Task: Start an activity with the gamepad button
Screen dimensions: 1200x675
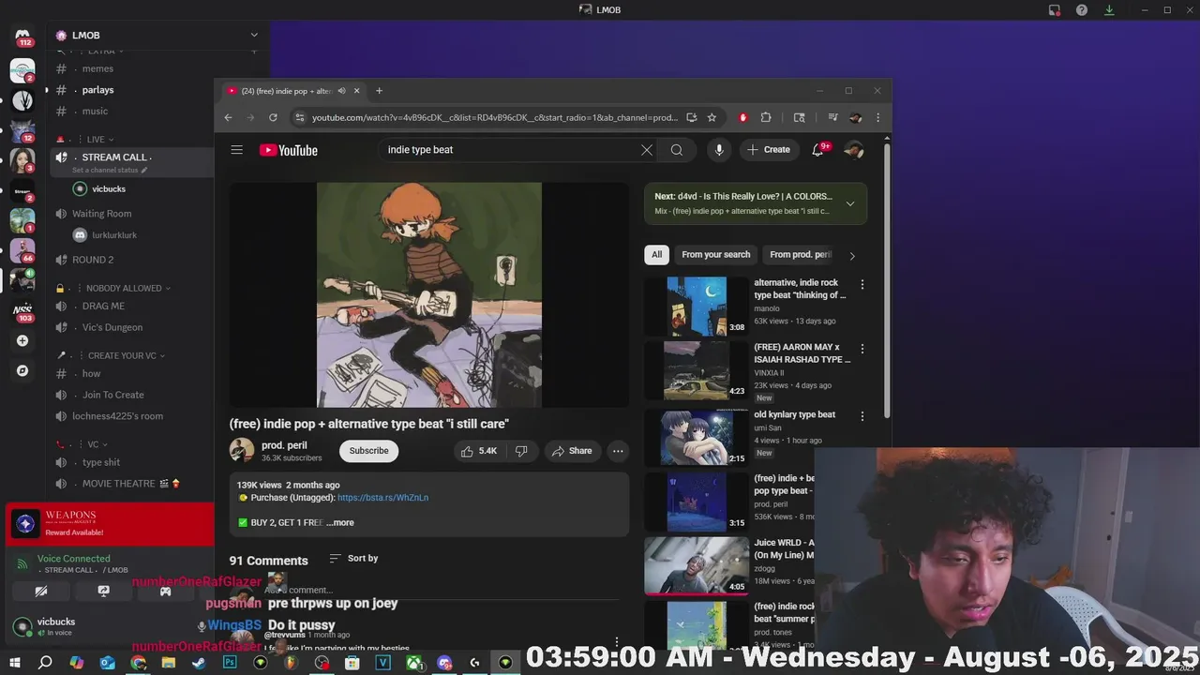Action: [165, 592]
